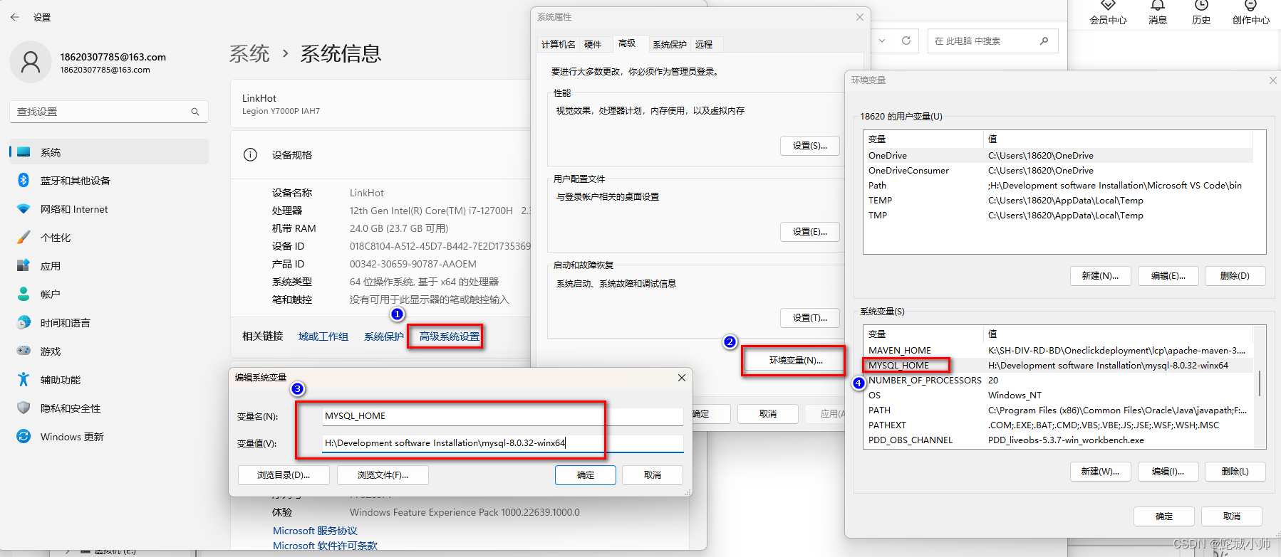
Task: Click the refresh icon in Explorer toolbar
Action: pos(906,41)
